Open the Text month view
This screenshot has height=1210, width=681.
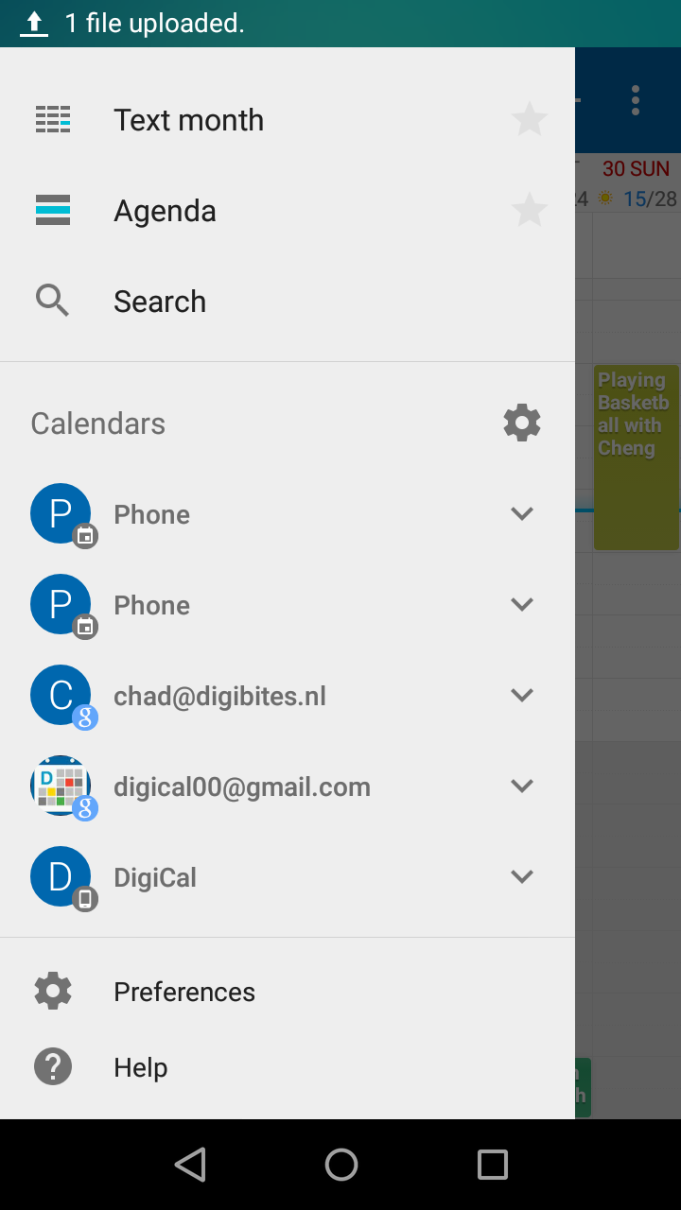point(188,120)
